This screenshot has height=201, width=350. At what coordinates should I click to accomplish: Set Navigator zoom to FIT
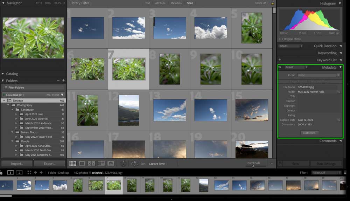[38, 3]
